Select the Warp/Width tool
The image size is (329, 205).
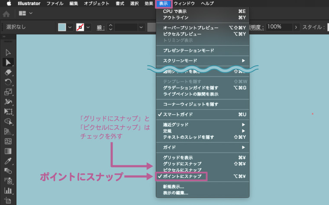pyautogui.click(x=8, y=102)
